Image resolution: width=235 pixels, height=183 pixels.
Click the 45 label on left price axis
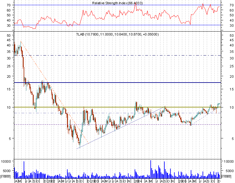point(9,40)
